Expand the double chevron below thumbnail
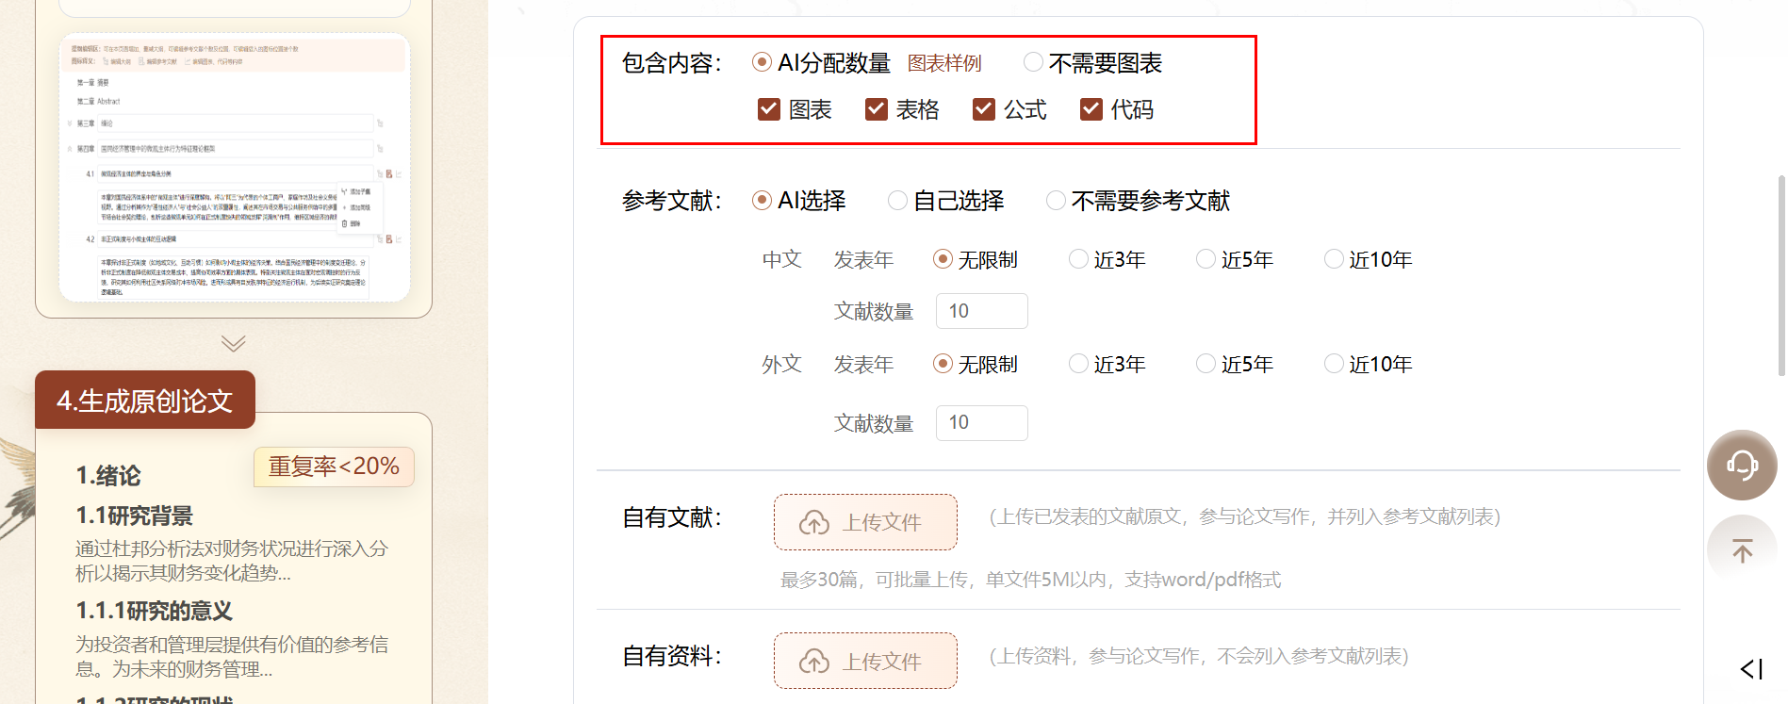The height and width of the screenshot is (704, 1788). pos(234,343)
